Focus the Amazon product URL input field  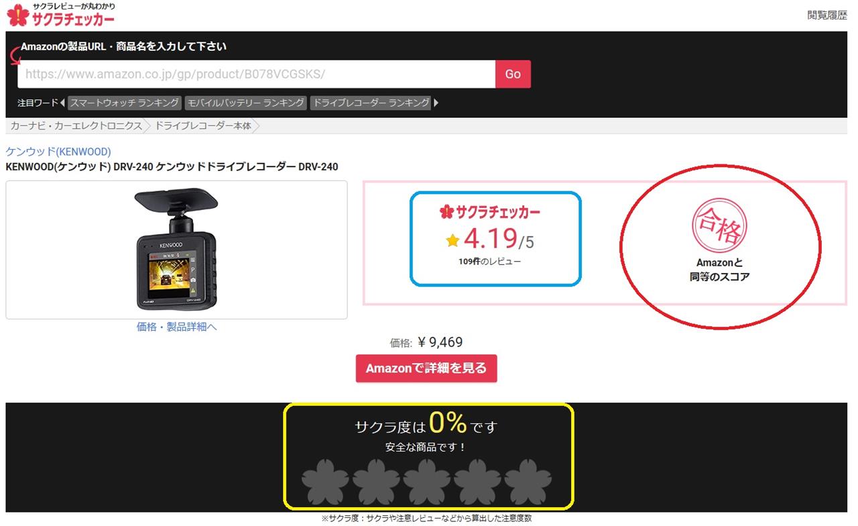pos(257,74)
